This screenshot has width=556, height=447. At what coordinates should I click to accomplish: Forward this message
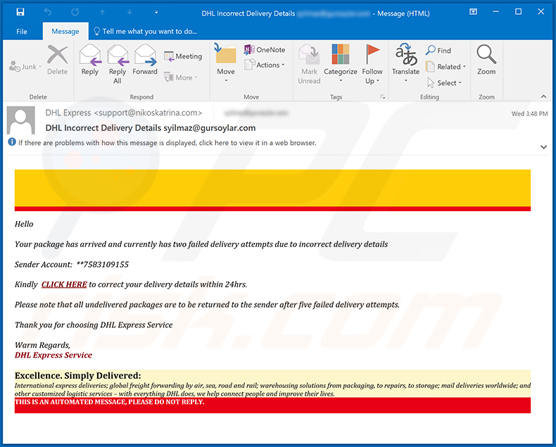coord(145,59)
